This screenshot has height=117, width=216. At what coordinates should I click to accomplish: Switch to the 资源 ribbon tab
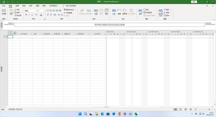pyautogui.click(x=17, y=6)
